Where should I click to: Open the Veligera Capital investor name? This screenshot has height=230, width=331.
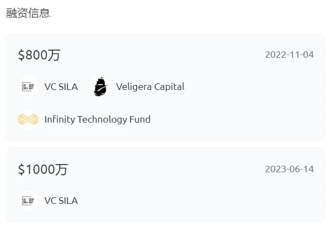point(150,87)
